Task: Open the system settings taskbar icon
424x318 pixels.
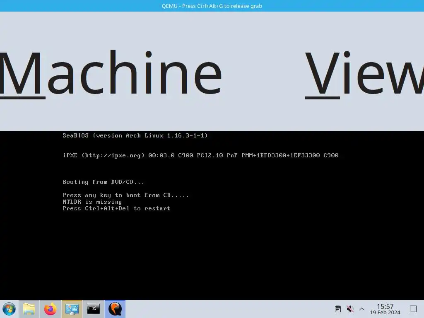Action: tap(72, 309)
